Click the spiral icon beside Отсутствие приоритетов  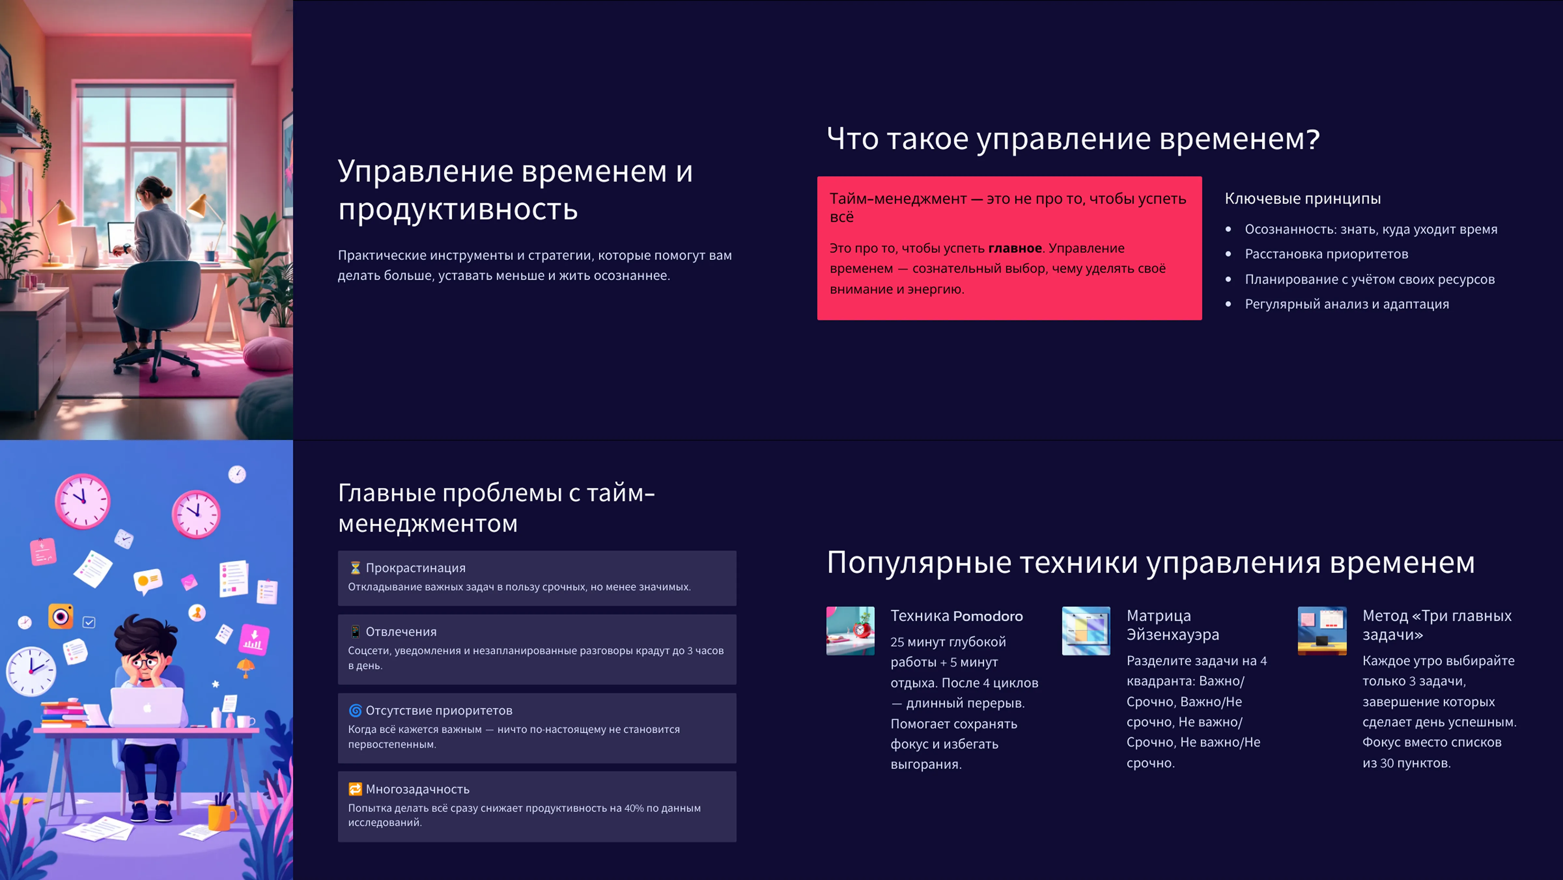coord(355,710)
